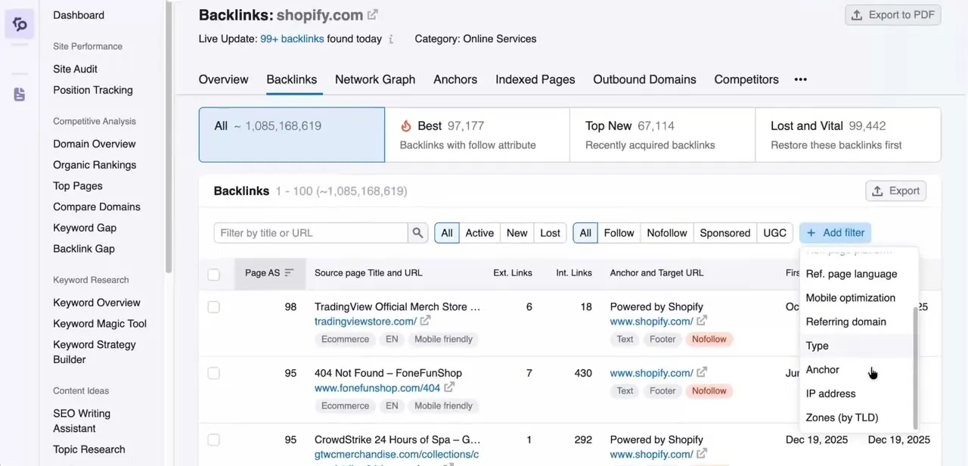Click the filter dropdown list scrollbar

pos(915,368)
